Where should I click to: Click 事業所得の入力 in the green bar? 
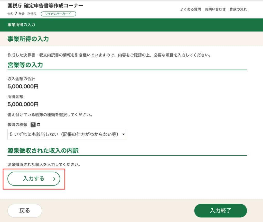(x=21, y=25)
